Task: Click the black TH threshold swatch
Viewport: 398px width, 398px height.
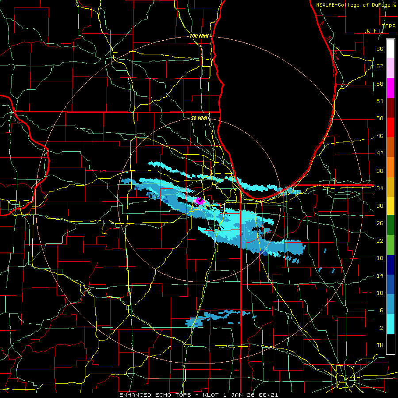Action: [x=390, y=344]
